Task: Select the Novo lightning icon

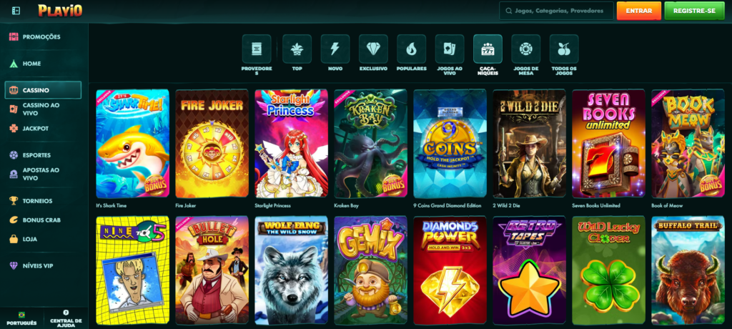Action: coord(335,49)
